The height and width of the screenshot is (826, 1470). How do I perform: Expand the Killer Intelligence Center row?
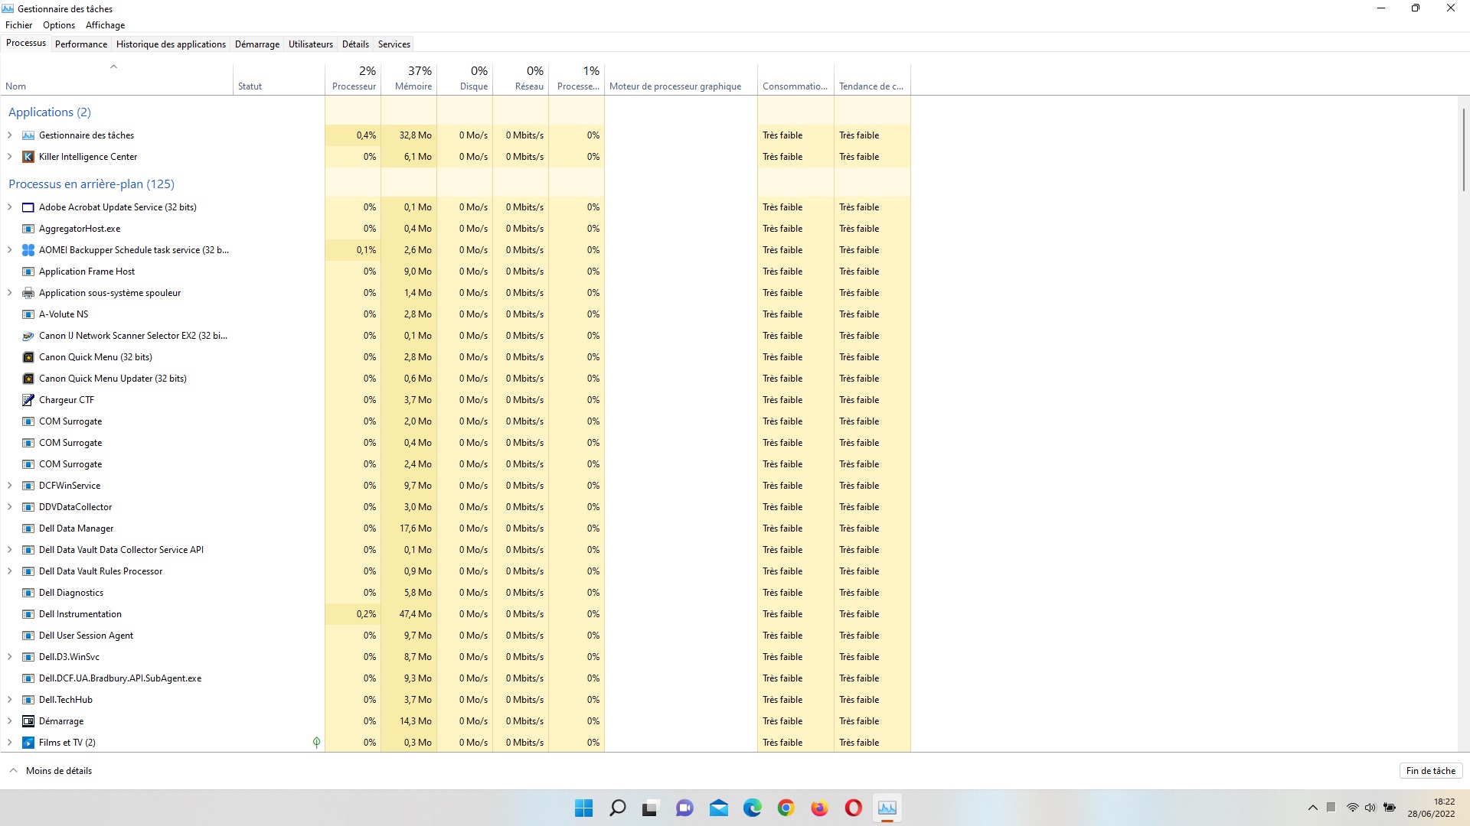click(10, 157)
